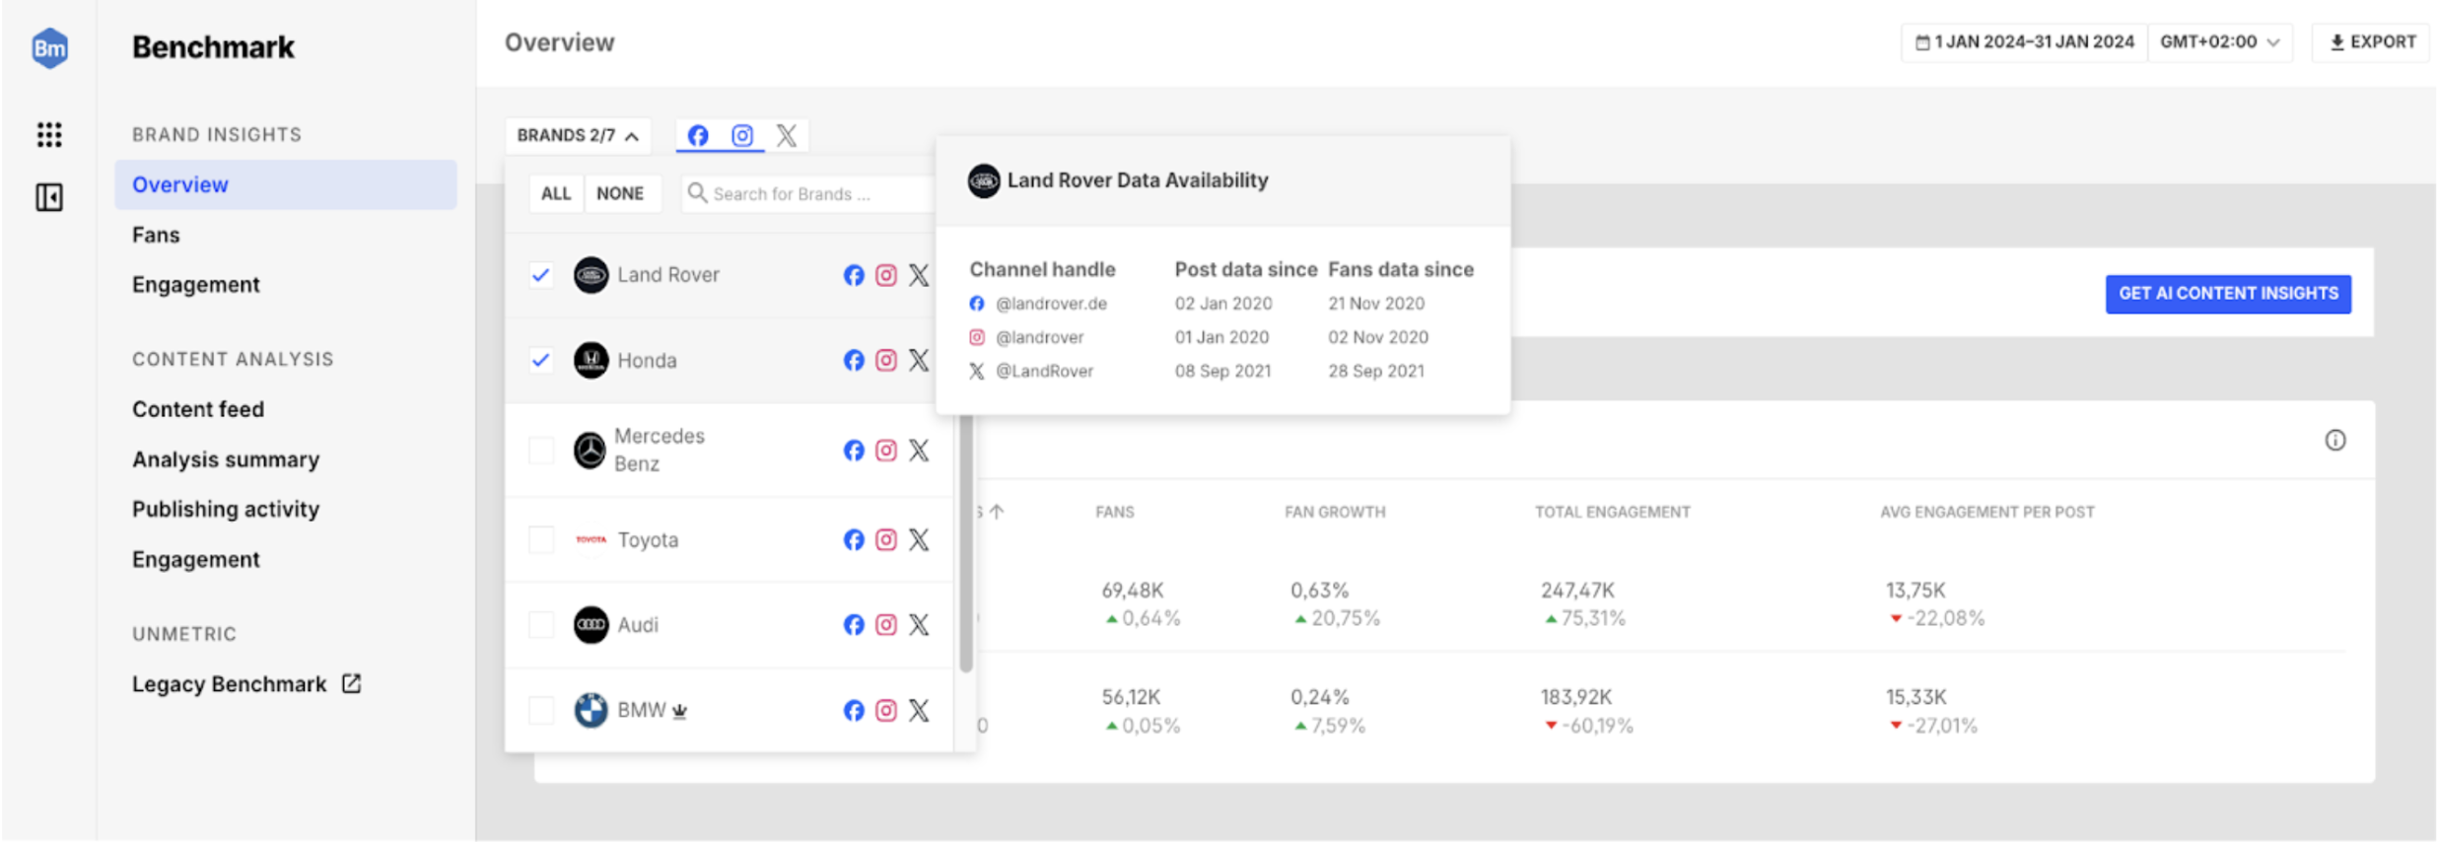Uncheck the Land Rover checkbox
The image size is (2437, 842).
[x=540, y=275]
